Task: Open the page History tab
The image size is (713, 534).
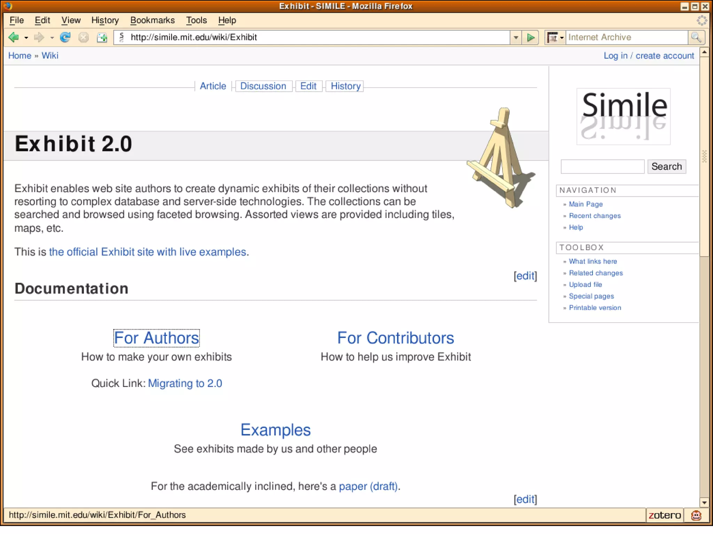Action: 345,86
